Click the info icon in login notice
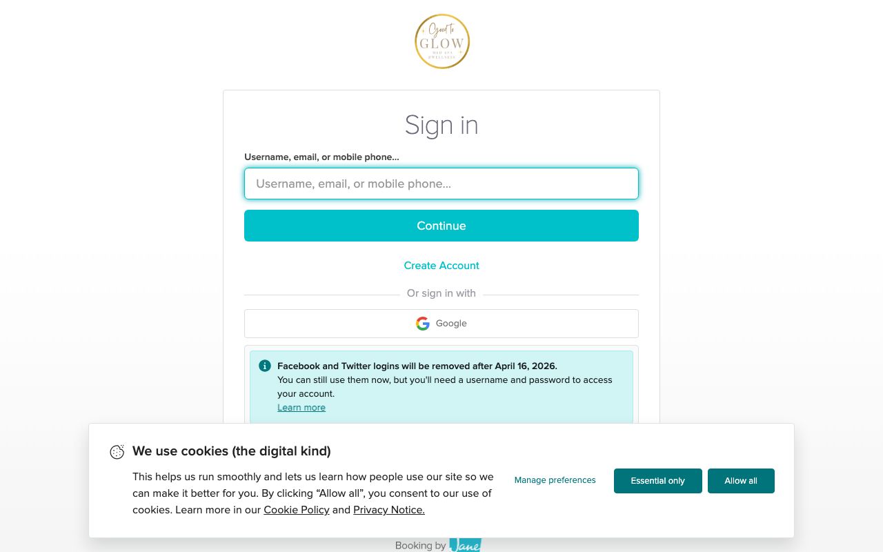 coord(265,366)
